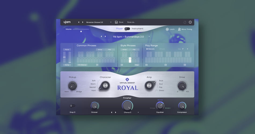Open the notification bell
The height and width of the screenshot is (134, 255).
pyautogui.click(x=185, y=22)
